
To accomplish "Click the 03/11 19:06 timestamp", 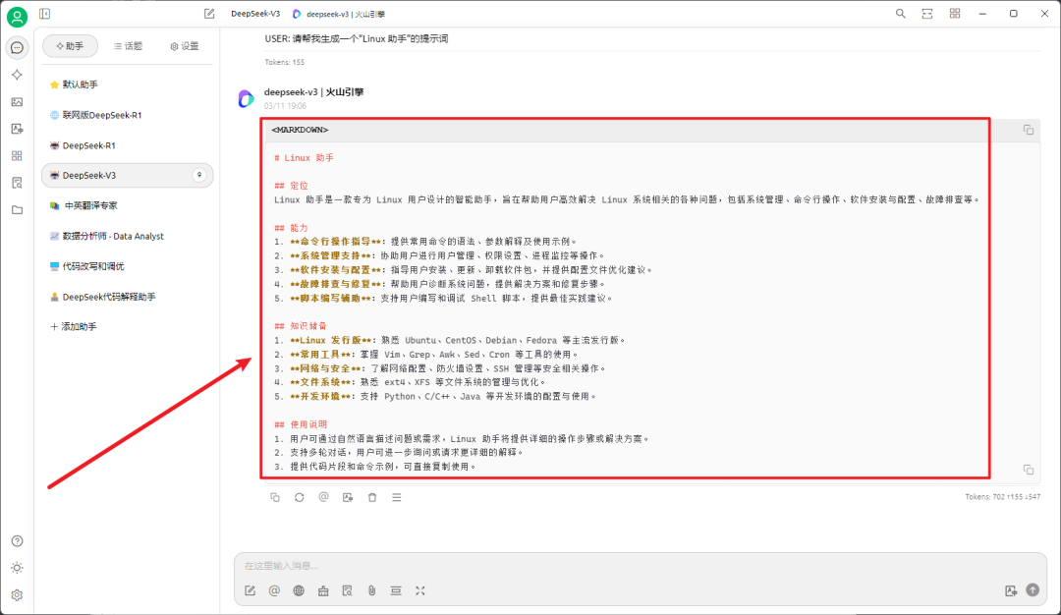I will 285,106.
